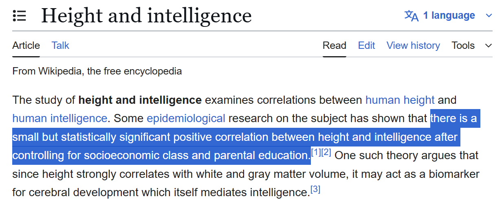Open the Edit tab

point(366,46)
